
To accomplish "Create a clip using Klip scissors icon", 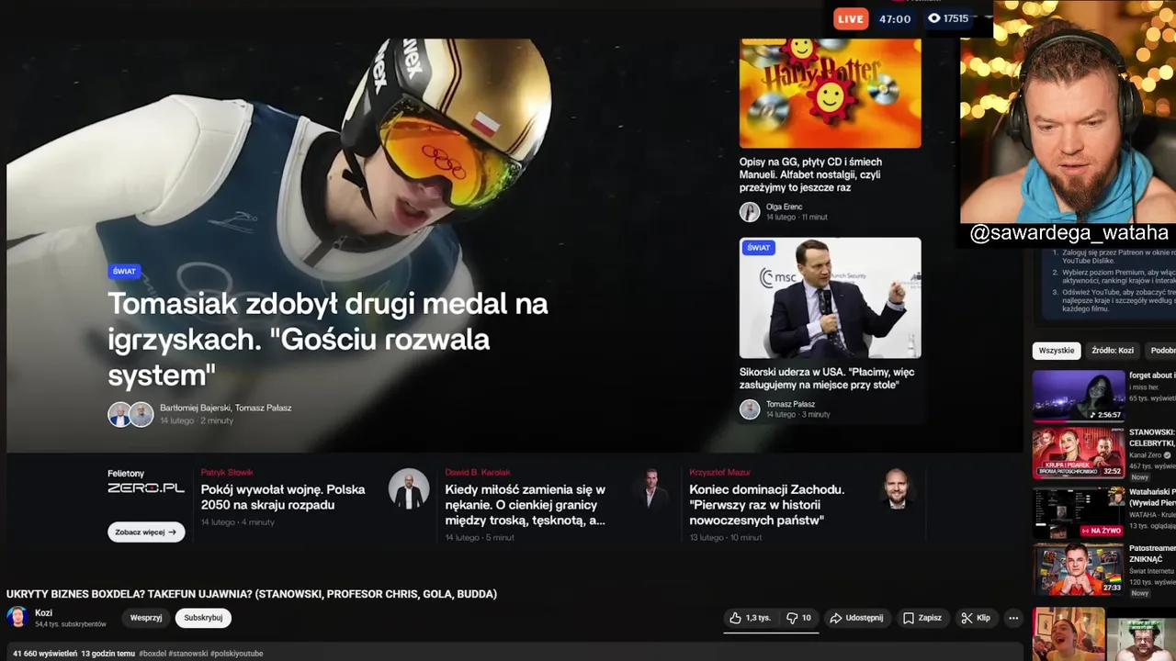I will pos(967,618).
